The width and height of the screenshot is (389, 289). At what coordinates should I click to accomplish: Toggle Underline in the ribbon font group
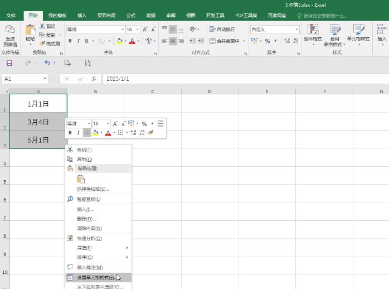[x=86, y=41]
